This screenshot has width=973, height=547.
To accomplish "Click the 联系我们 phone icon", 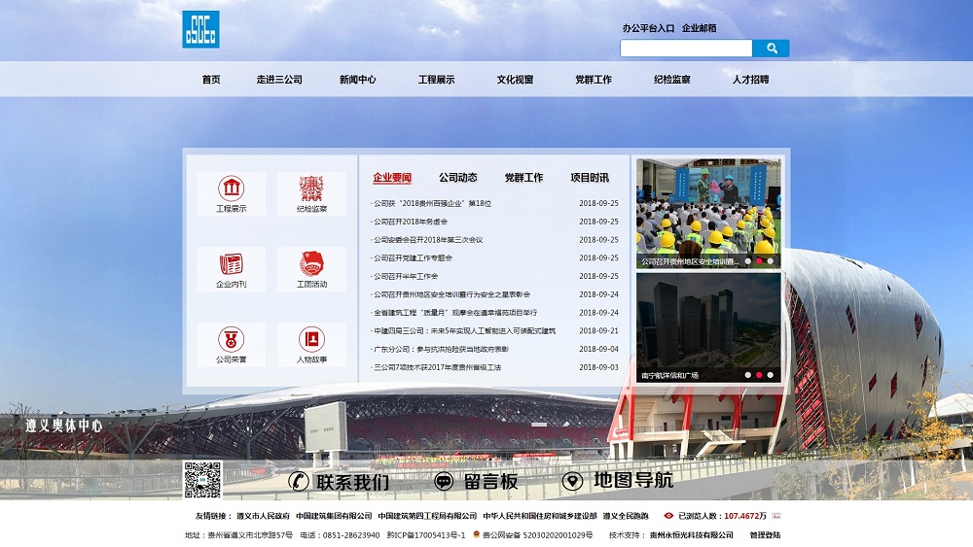I will pos(300,481).
